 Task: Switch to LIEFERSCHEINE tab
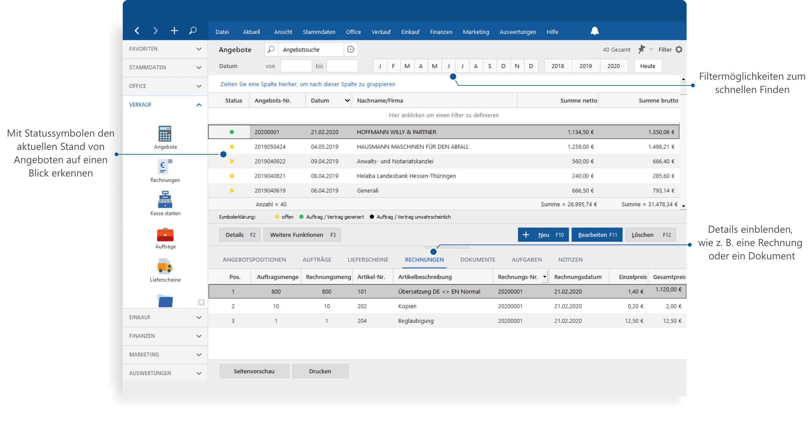tap(368, 260)
